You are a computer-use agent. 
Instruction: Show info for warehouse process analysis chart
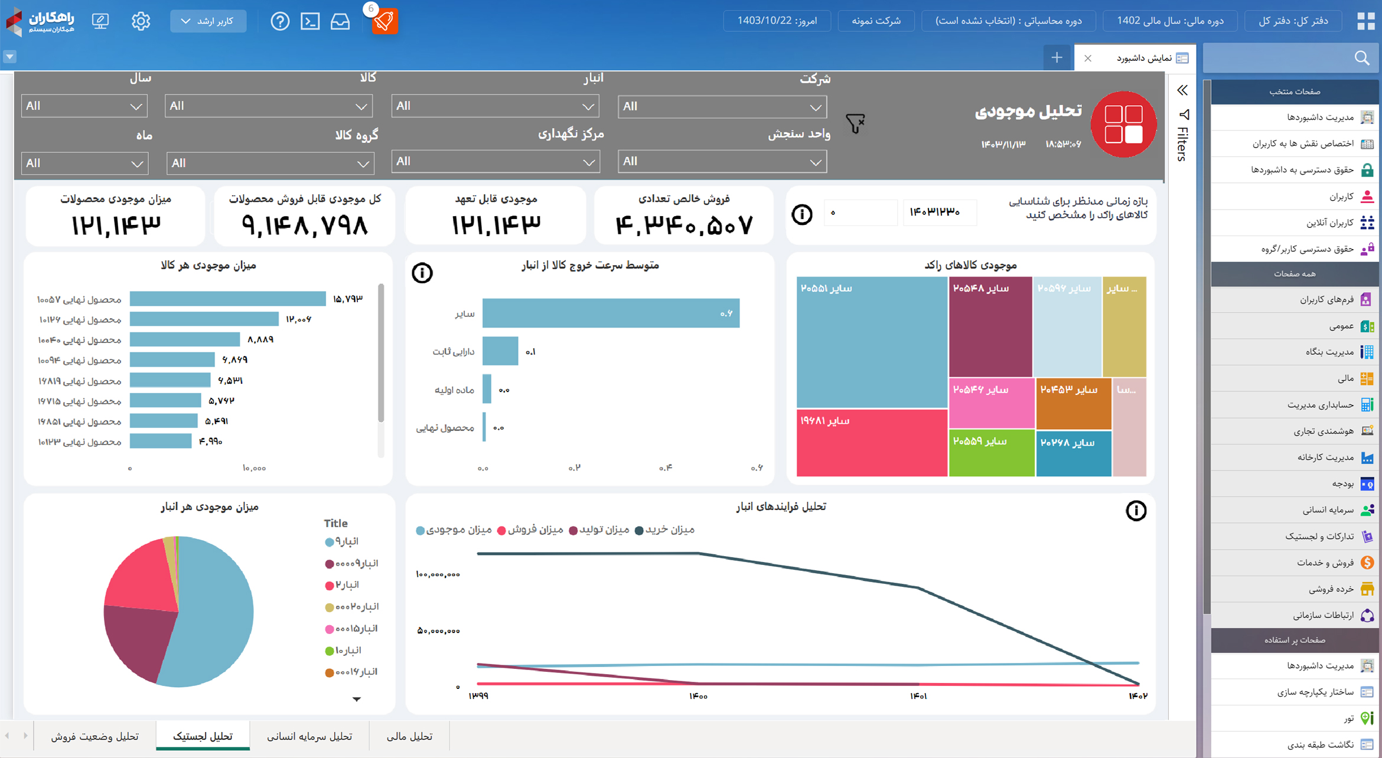(x=1136, y=511)
